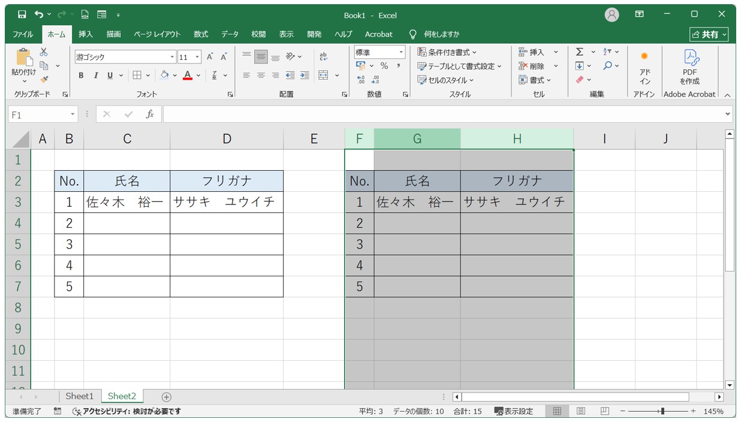Screen dimensions: 741x422
Task: Open the Name Box dropdown arrow
Action: (73, 114)
